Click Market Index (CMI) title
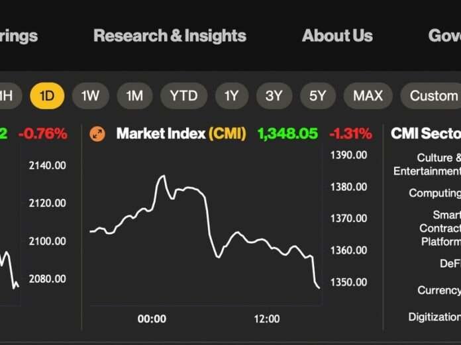Screen dimensions: 461x345 coord(181,134)
